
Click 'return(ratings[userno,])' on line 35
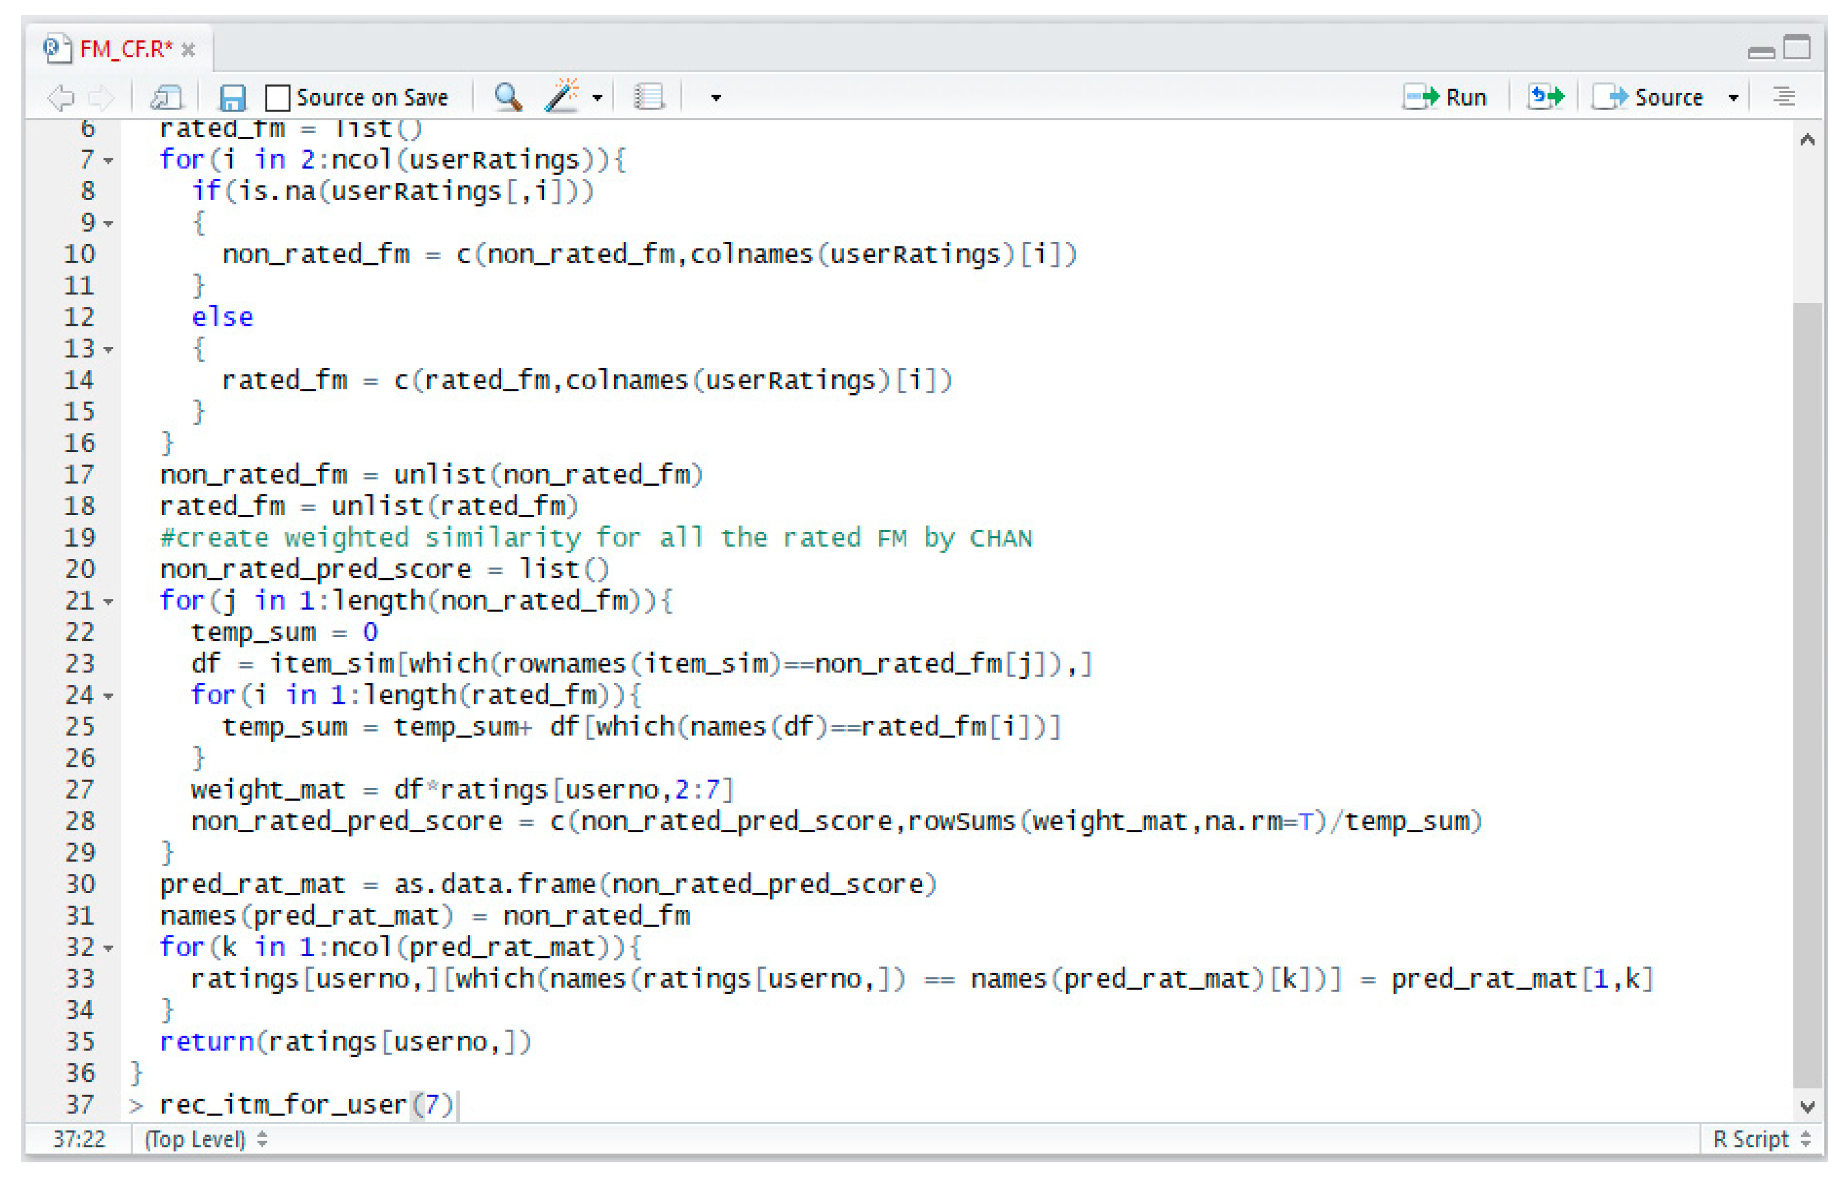click(x=345, y=1043)
